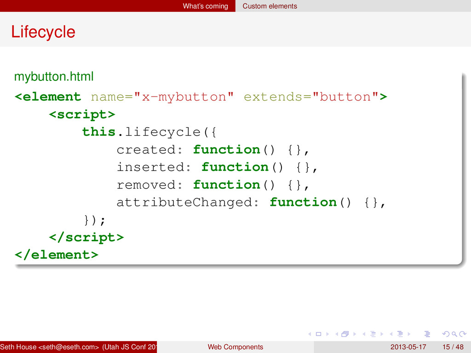Click the subsection navigation icon
The image size is (471, 353).
[373, 334]
